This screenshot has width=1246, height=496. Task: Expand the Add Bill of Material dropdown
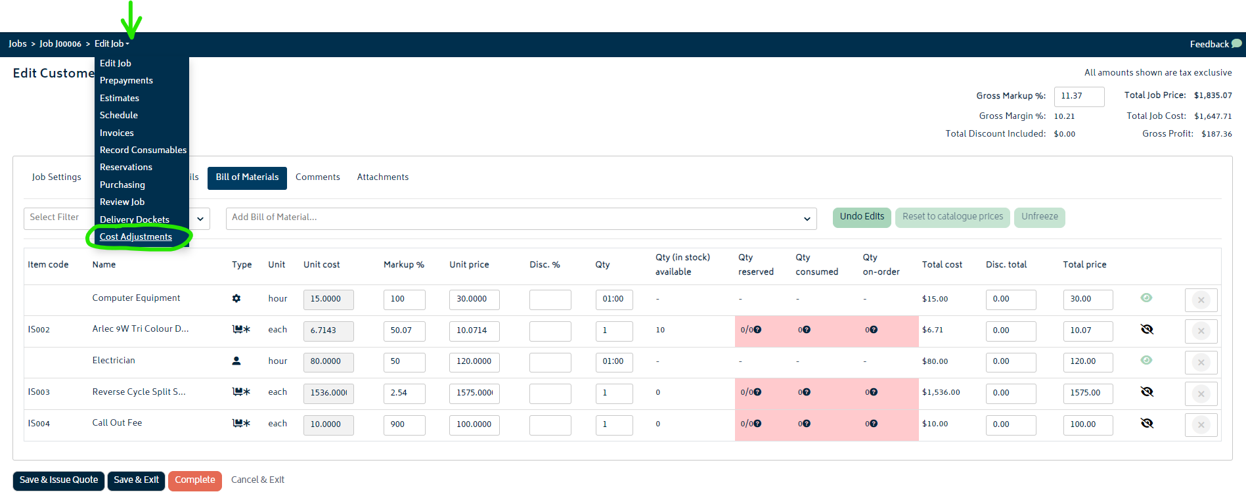click(807, 219)
